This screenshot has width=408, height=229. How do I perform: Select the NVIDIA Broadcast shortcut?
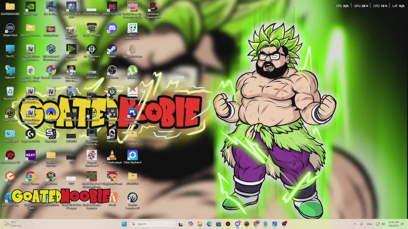pyautogui.click(x=71, y=53)
